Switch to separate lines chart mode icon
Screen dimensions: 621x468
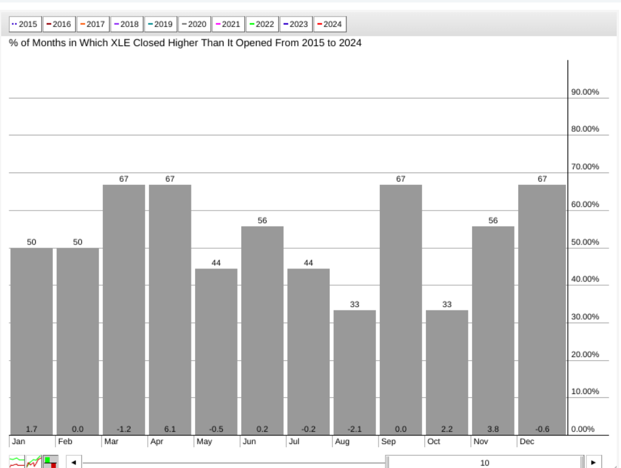17,462
